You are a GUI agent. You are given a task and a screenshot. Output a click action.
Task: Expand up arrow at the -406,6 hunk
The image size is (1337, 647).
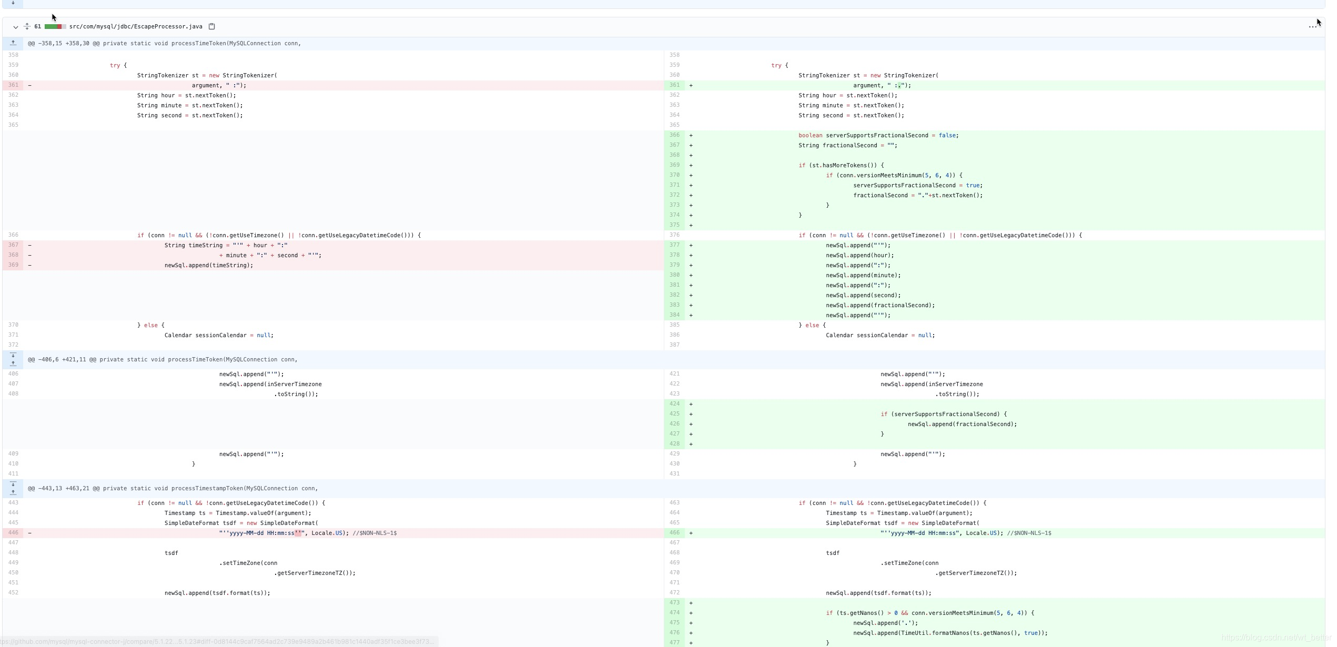click(x=13, y=363)
